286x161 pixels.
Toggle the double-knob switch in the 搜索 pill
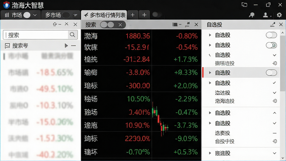click(107, 25)
